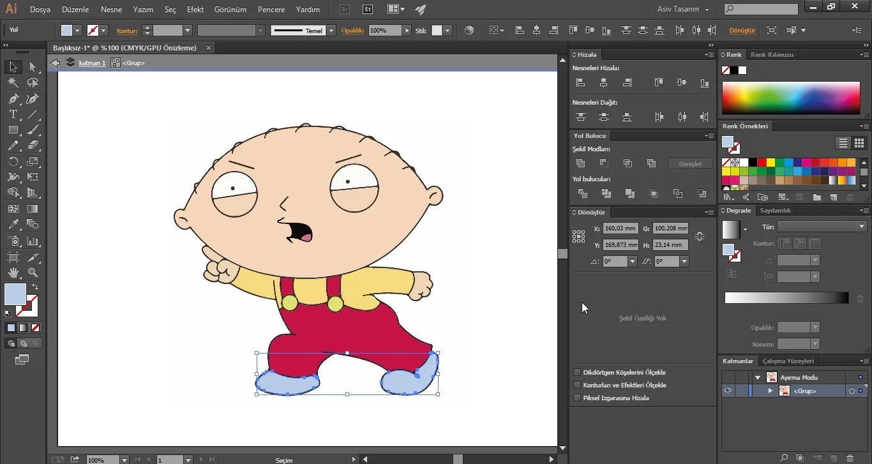Select the Lasso tool
The height and width of the screenshot is (464, 872).
tap(33, 83)
